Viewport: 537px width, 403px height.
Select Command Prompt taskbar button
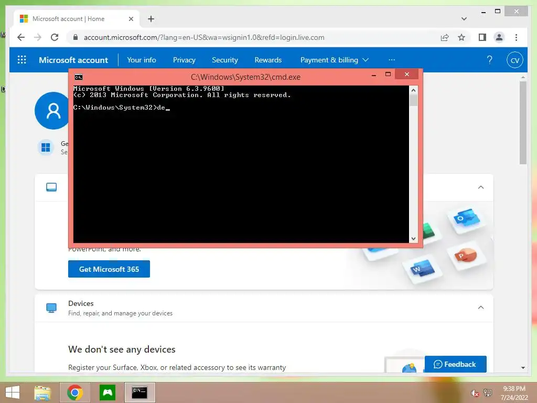tap(139, 393)
